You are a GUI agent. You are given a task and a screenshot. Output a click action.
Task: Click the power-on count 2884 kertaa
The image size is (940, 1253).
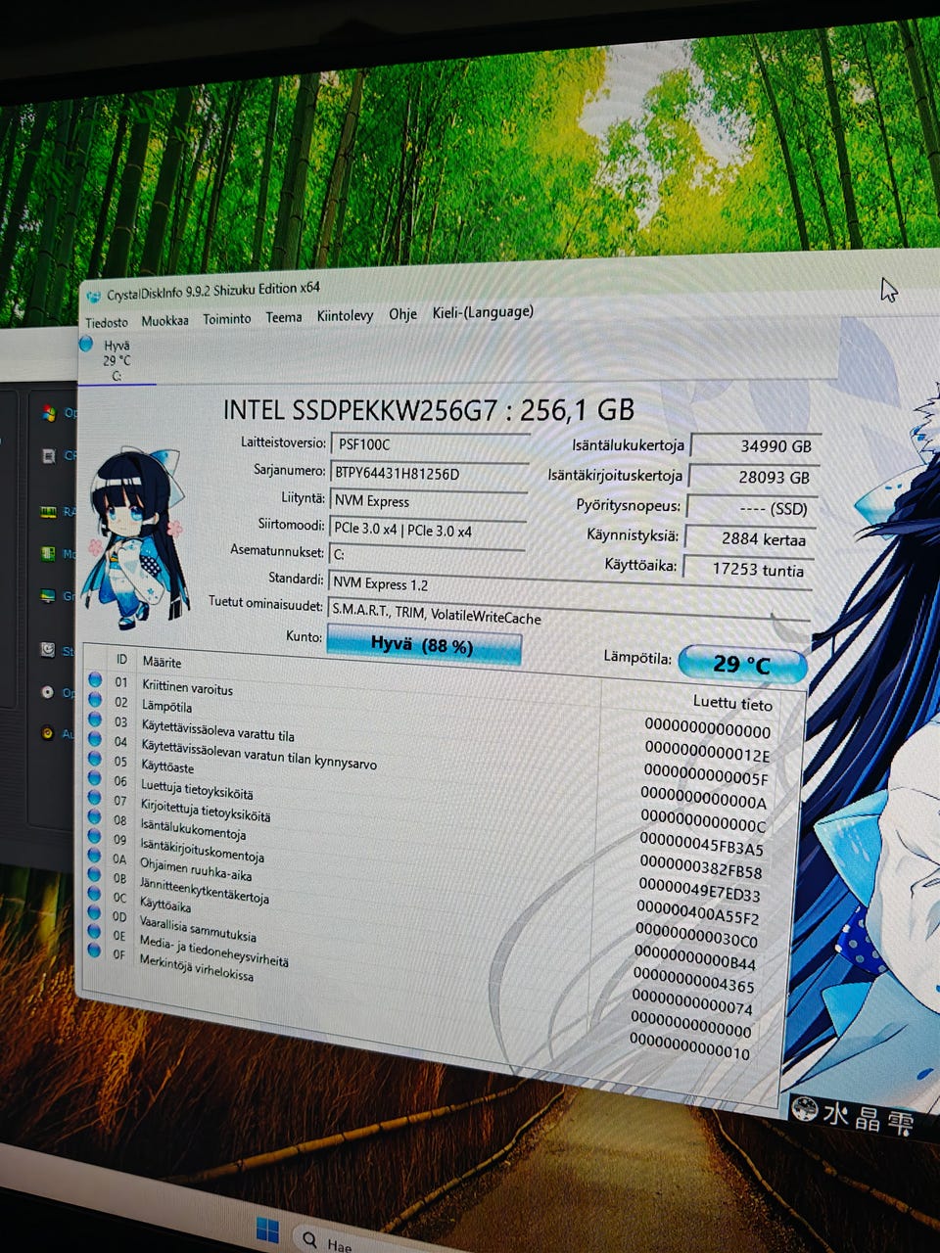[x=748, y=539]
